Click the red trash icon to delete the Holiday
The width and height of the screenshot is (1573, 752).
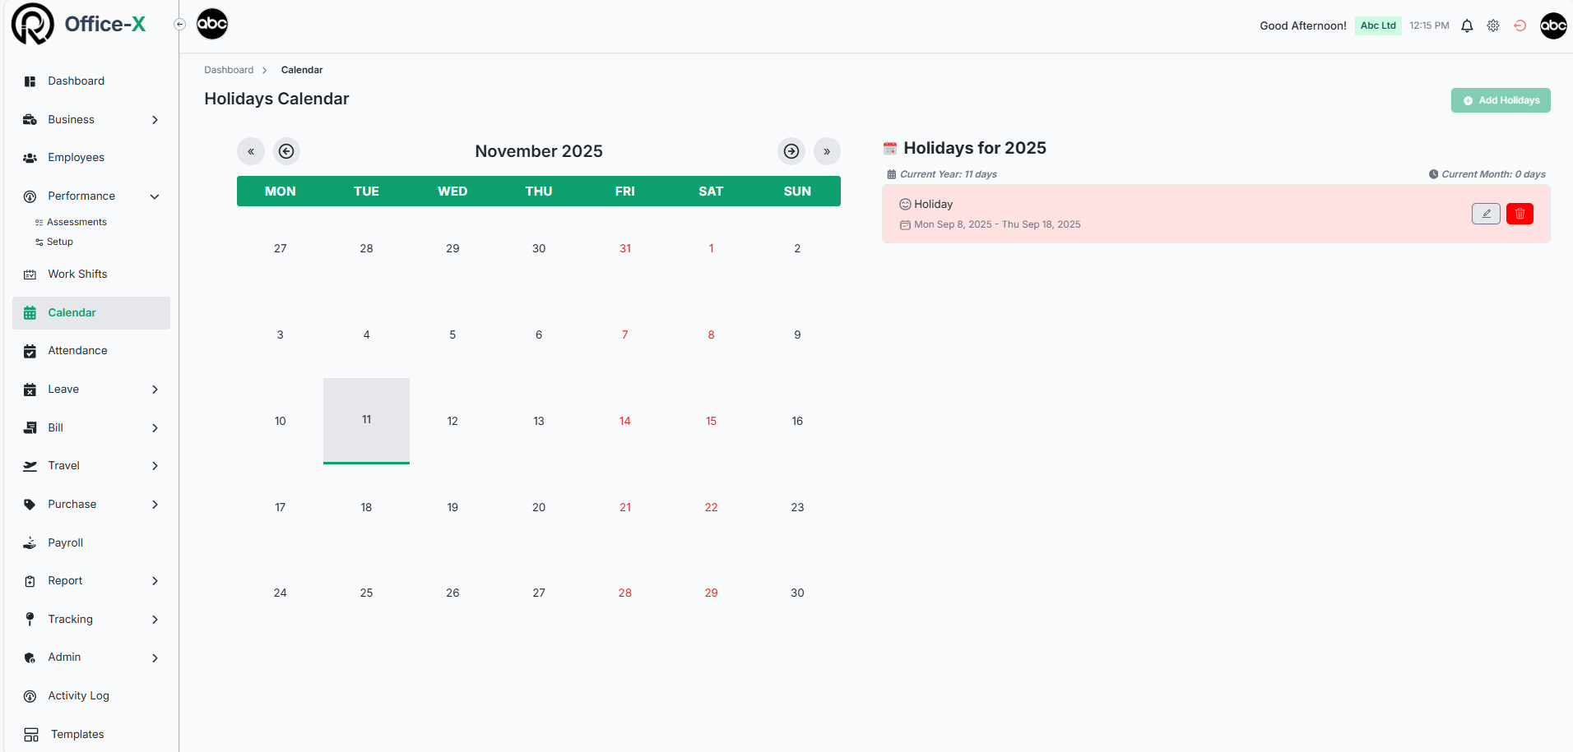point(1520,214)
